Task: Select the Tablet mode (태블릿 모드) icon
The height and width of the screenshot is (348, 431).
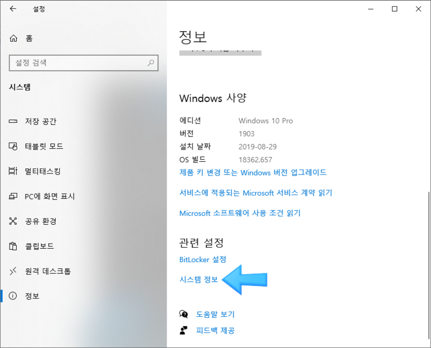Action: [x=13, y=146]
